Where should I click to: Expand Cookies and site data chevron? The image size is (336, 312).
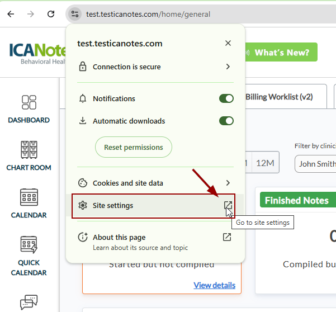[228, 183]
